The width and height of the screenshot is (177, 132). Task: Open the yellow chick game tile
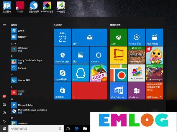tap(155, 55)
